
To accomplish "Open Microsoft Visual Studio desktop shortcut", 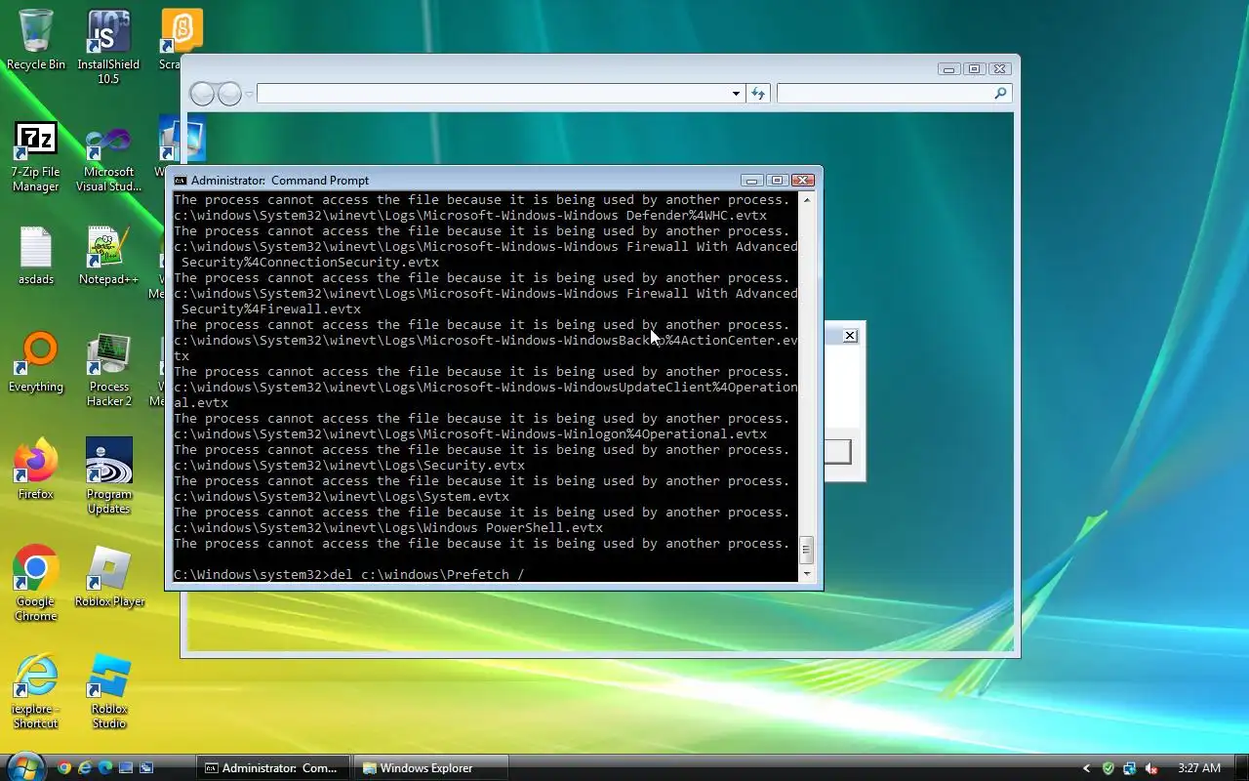I will coord(108,156).
